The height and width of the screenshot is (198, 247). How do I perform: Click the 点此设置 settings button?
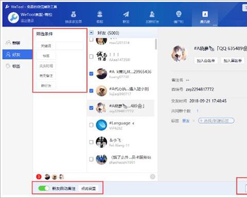[x=89, y=188]
